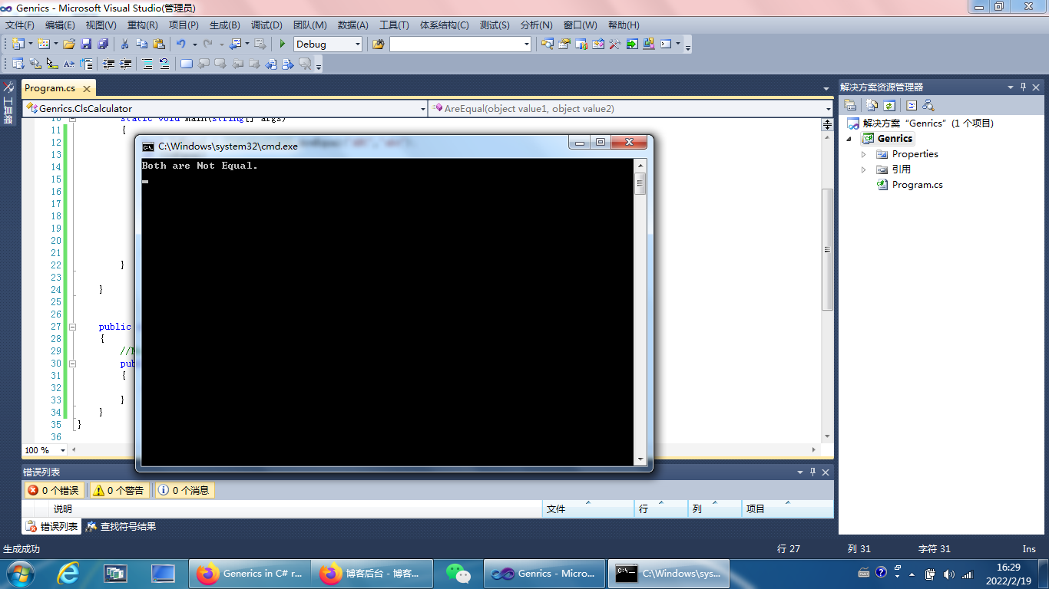Screen dimensions: 1049x589
Task: Refresh the Solution Explorer tree
Action: coord(889,105)
